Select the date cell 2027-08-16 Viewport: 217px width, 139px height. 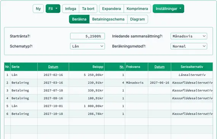pyautogui.click(x=53, y=98)
